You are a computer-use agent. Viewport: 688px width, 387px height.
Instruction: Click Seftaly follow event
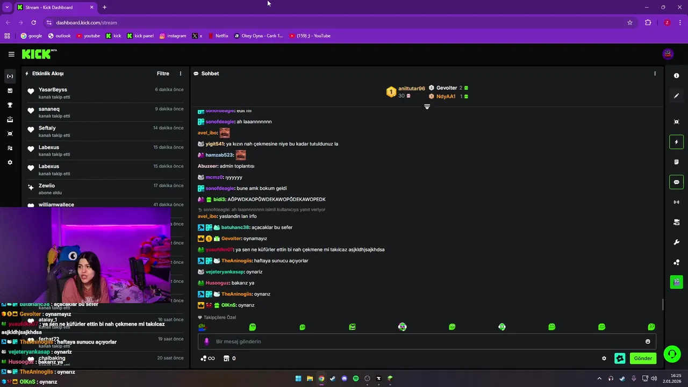[106, 131]
